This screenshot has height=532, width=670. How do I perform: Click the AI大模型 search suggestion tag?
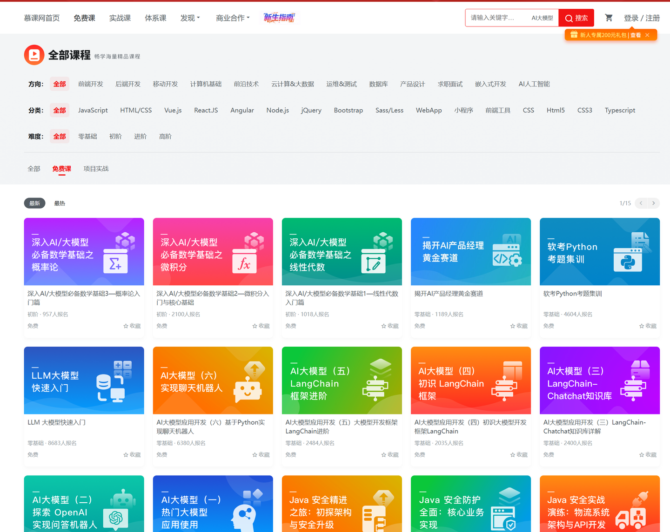(543, 18)
